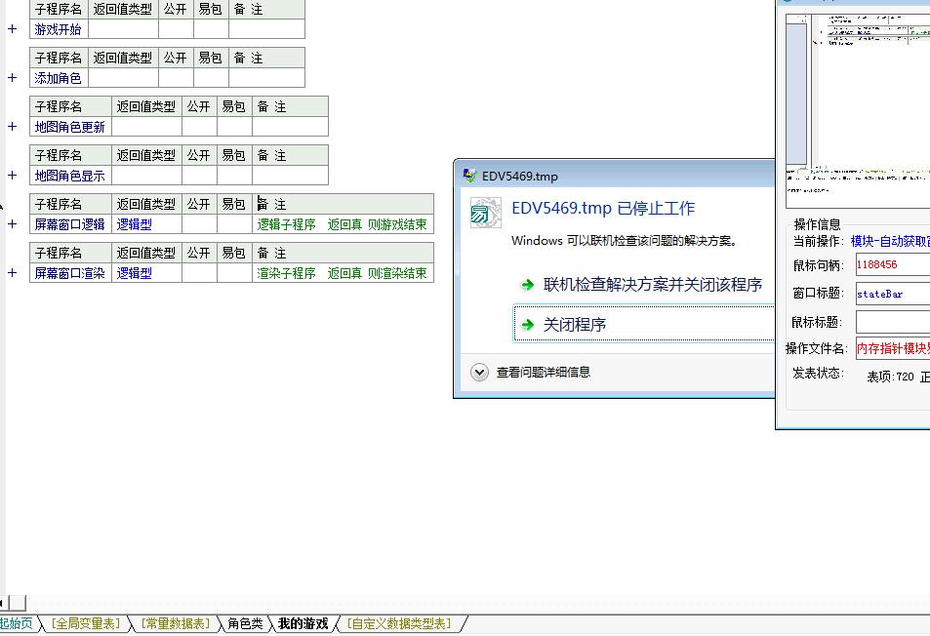Click 关闭程序 in the crash dialog
Viewport: 930px width, 636px height.
pos(644,324)
